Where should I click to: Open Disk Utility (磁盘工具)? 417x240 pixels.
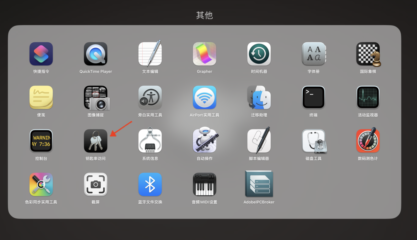point(313,141)
